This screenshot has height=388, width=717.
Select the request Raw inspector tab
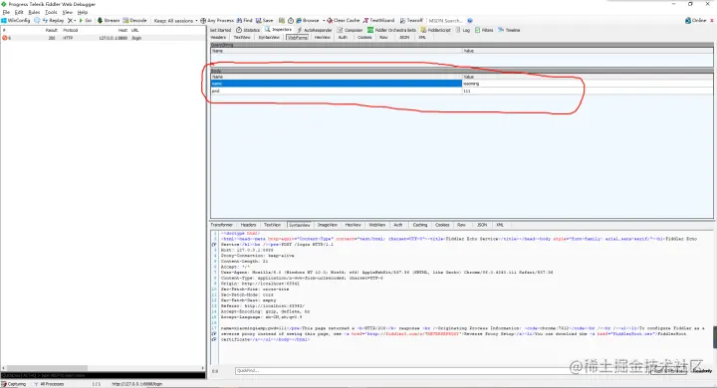point(383,38)
